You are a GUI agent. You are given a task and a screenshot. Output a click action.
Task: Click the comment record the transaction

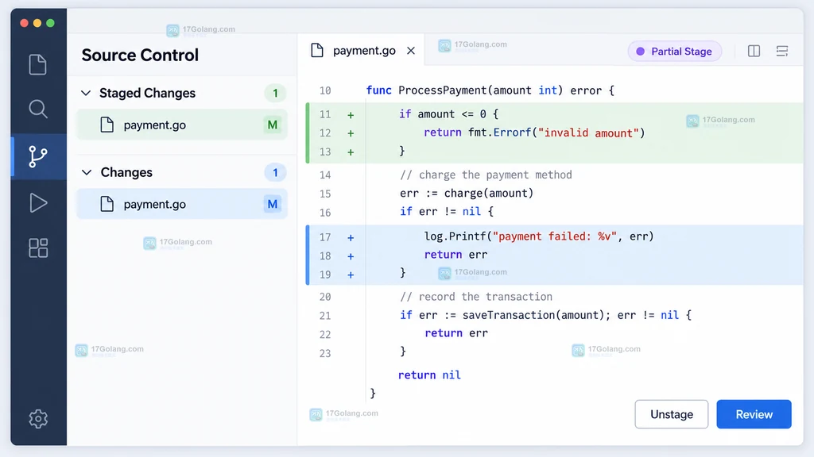coord(476,297)
